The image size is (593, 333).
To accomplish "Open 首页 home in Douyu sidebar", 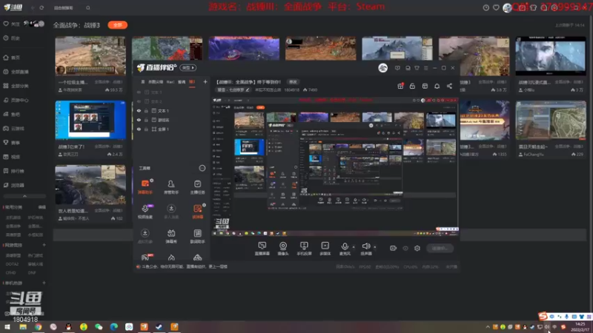I will tap(12, 58).
